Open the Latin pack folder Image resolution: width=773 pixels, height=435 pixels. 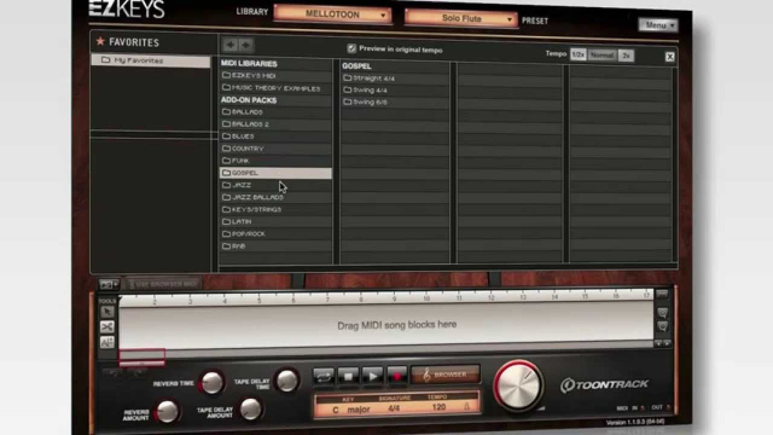[276, 222]
